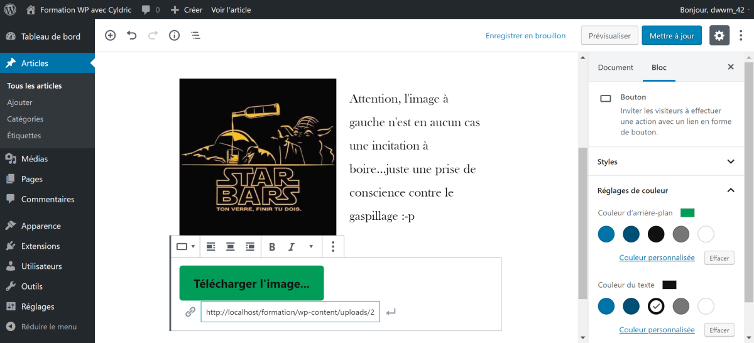Click the button URL input field
This screenshot has height=343, width=754.
[x=290, y=312]
